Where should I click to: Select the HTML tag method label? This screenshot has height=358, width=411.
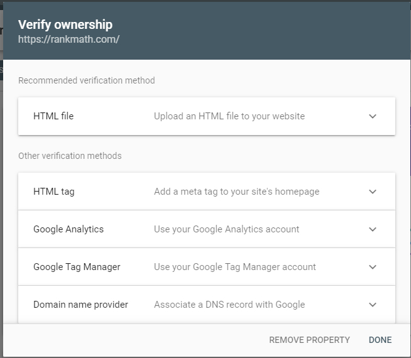[x=54, y=192]
